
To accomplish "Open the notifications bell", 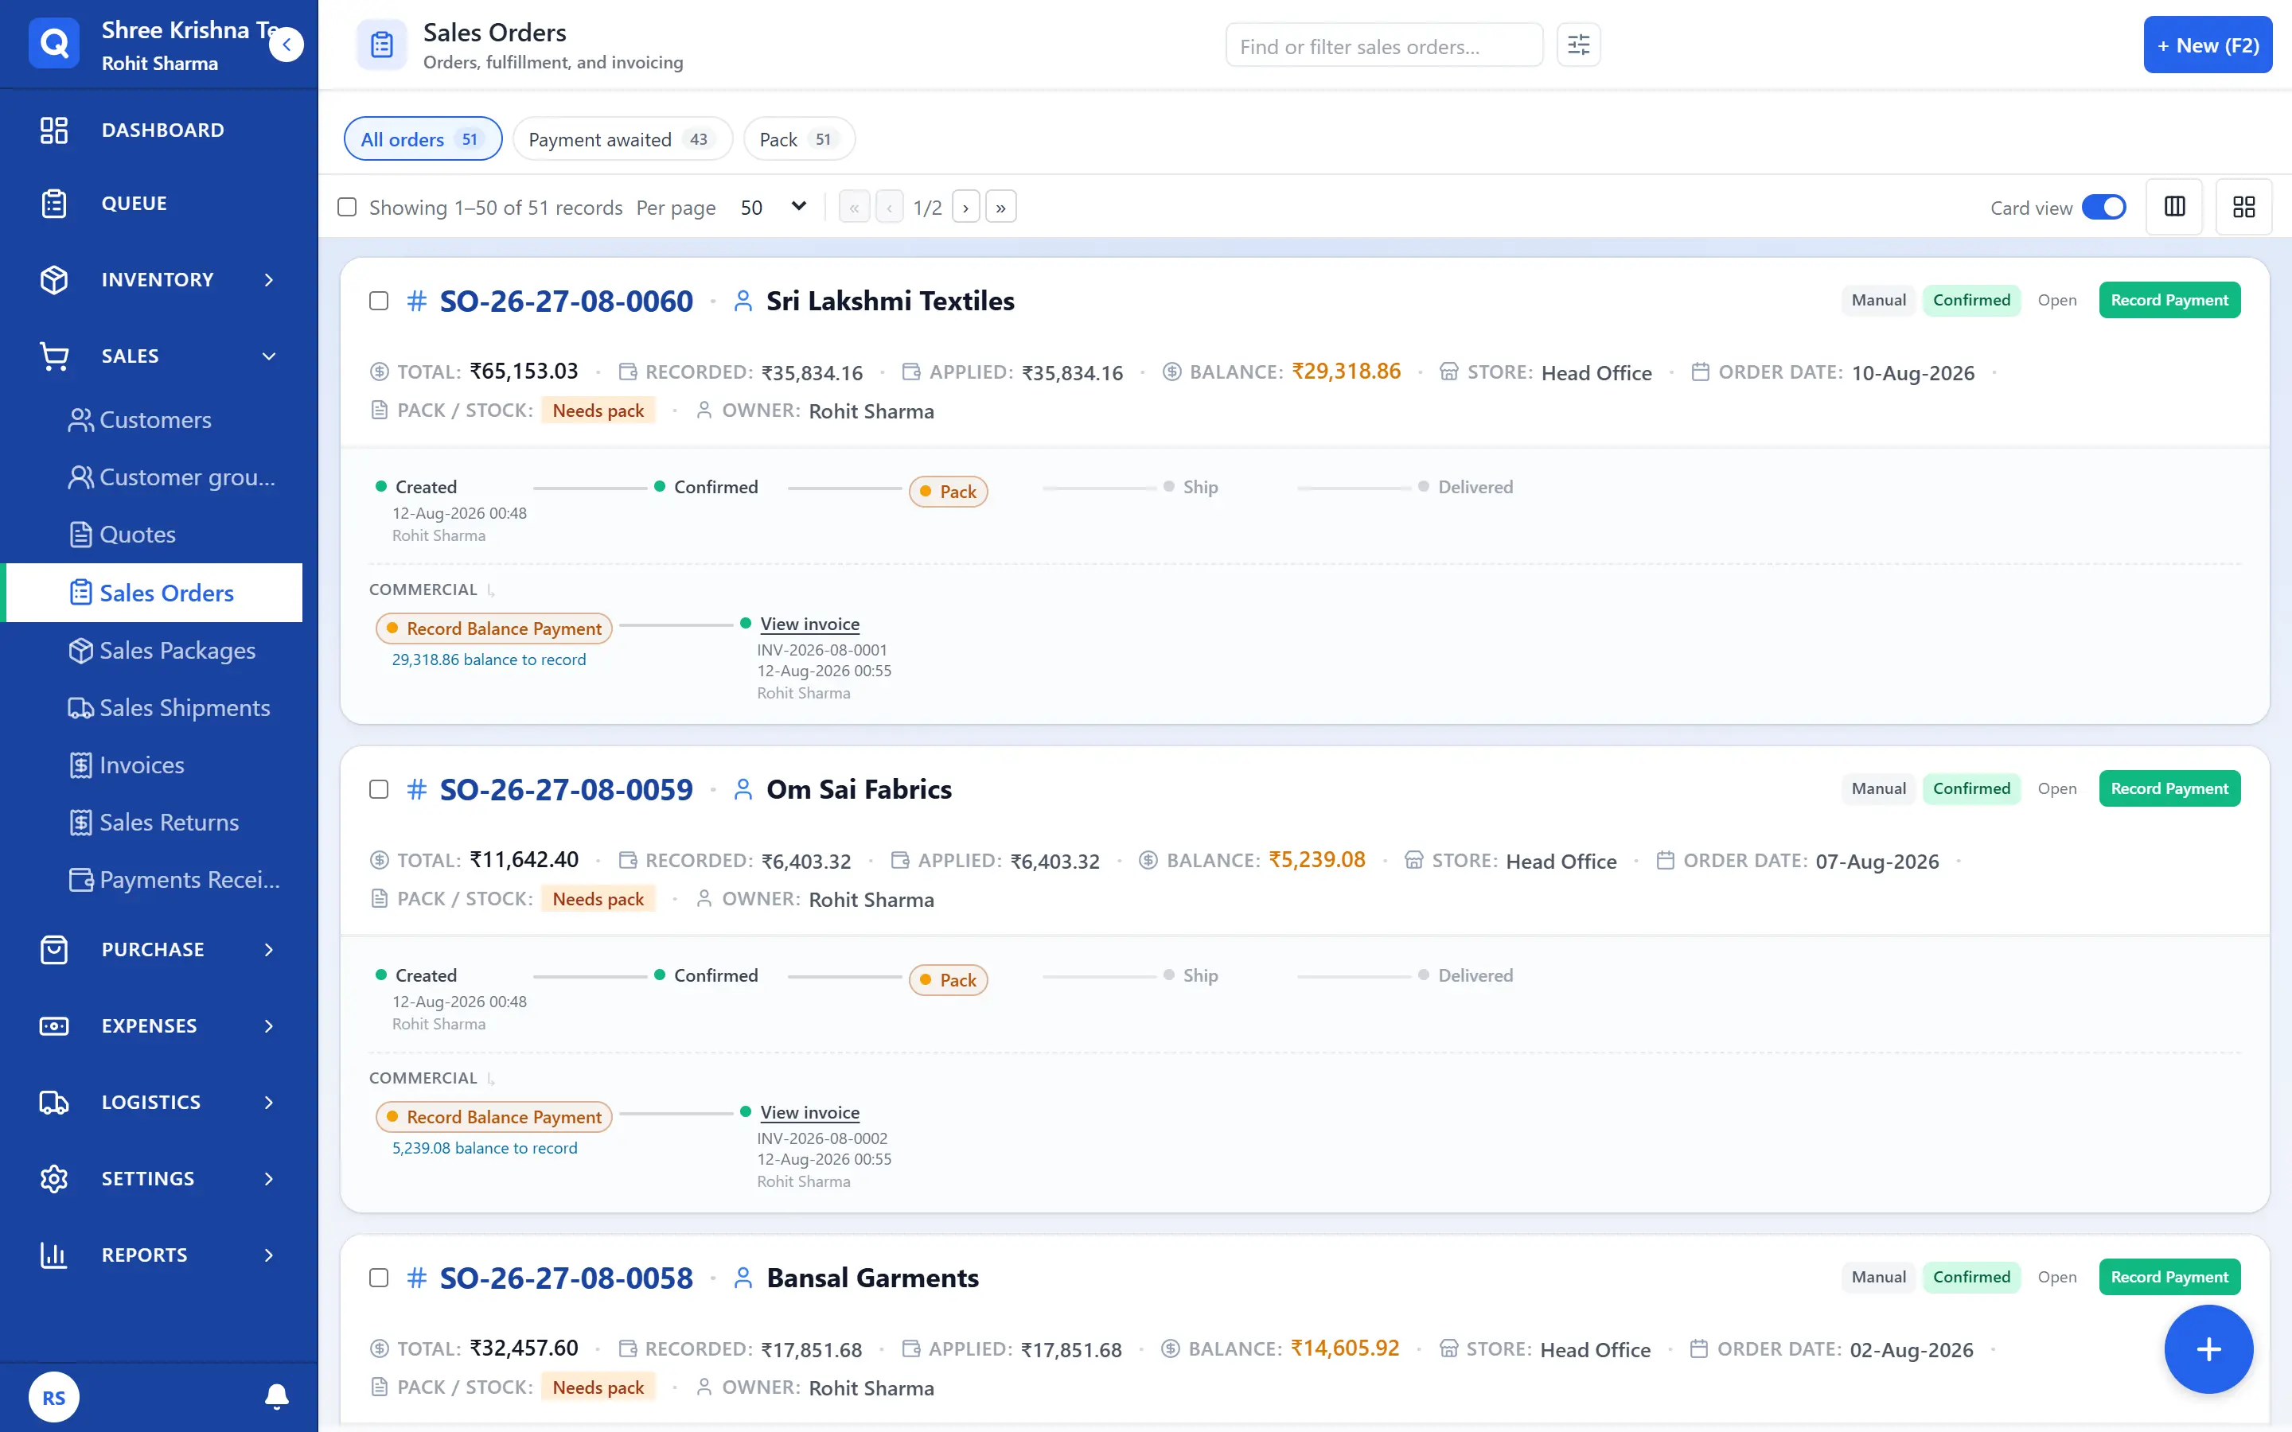I will click(x=277, y=1396).
